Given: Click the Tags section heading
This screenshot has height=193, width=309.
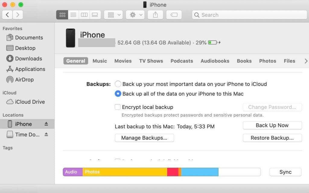Looking at the screenshot, I should 8,148.
